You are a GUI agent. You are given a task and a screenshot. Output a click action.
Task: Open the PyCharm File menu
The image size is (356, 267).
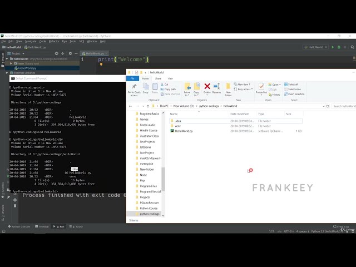pyautogui.click(x=3, y=41)
